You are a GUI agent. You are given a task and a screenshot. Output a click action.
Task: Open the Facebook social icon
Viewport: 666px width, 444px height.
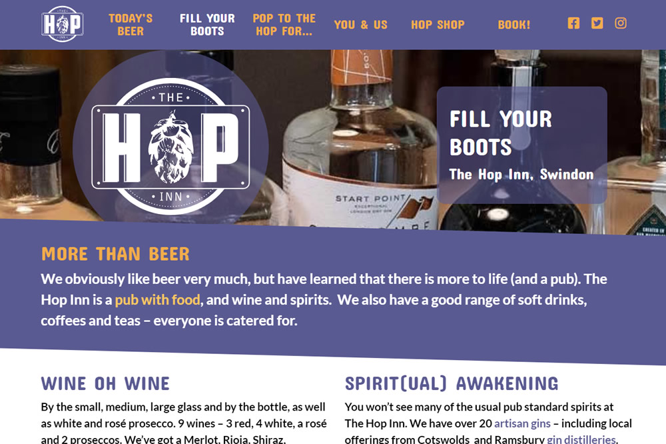coord(573,23)
